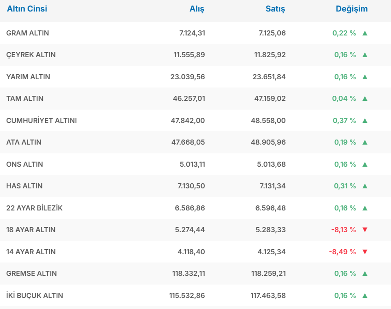The width and height of the screenshot is (391, 309).
Task: Click the red down arrow for 18 AYAR ALTIN
Action: [365, 230]
